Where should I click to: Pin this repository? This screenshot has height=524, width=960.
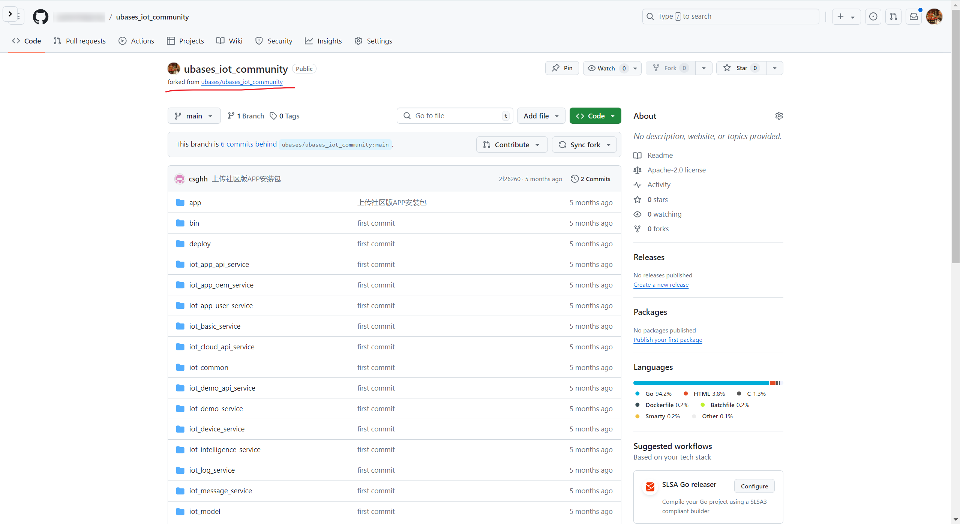pos(562,68)
